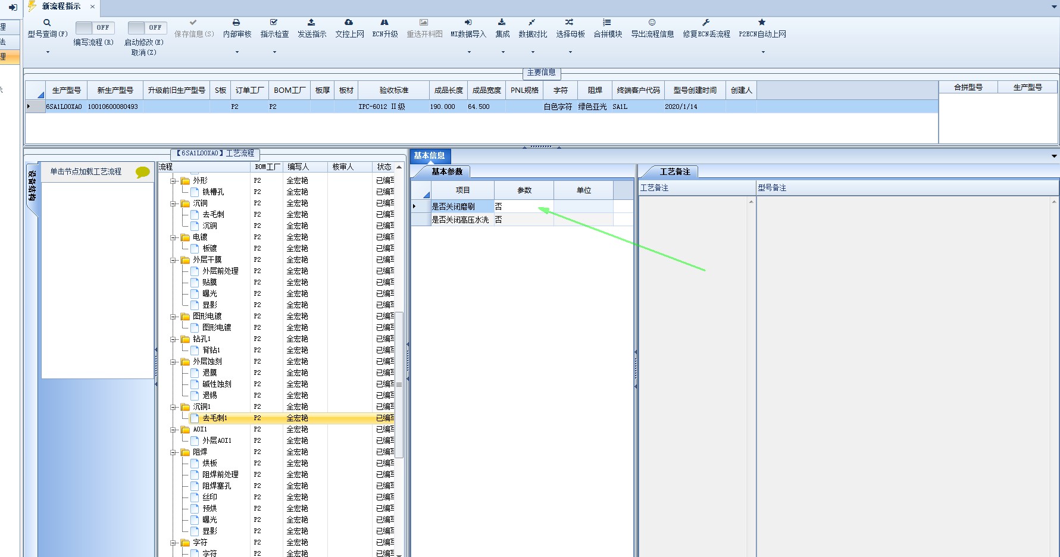Select the 丝印 tree node
Image resolution: width=1060 pixels, height=557 pixels.
point(210,497)
